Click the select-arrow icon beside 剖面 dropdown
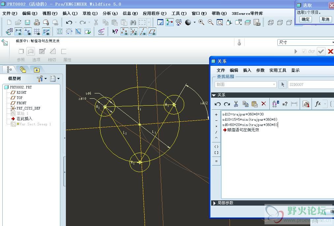 283,85
